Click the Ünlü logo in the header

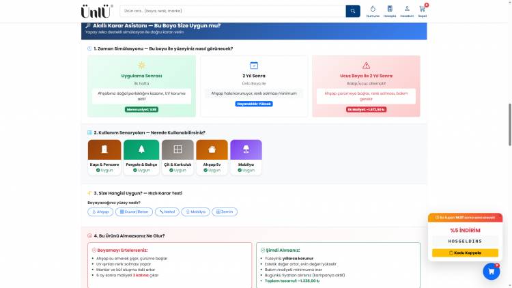pos(97,11)
